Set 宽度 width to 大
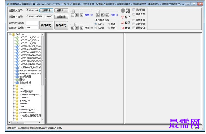 coord(81,15)
